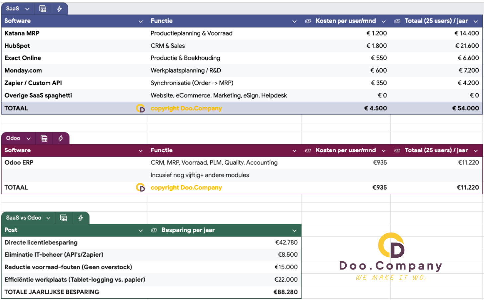484x300 pixels.
Task: Select the Katana MRP cell
Action: [22, 33]
